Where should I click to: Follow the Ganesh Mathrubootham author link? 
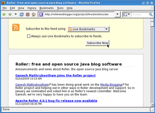(x=32, y=85)
